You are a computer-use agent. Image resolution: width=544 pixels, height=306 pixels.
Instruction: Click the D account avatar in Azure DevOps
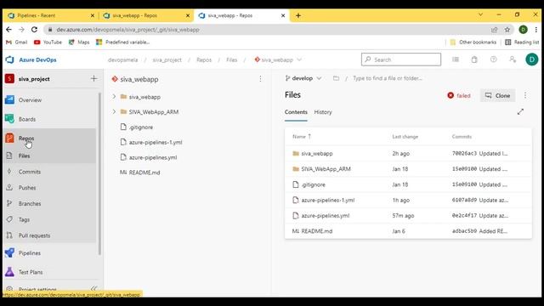click(531, 59)
